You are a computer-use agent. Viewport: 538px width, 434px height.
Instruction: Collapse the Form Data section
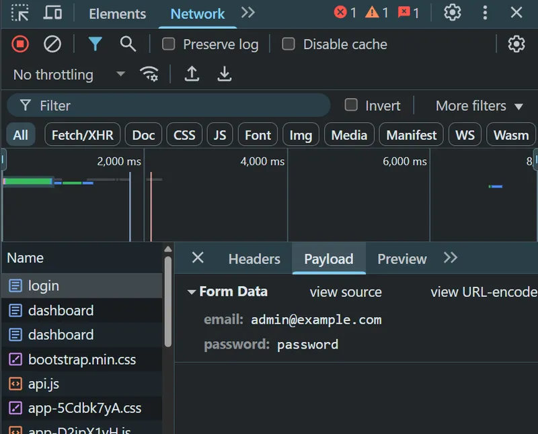192,292
